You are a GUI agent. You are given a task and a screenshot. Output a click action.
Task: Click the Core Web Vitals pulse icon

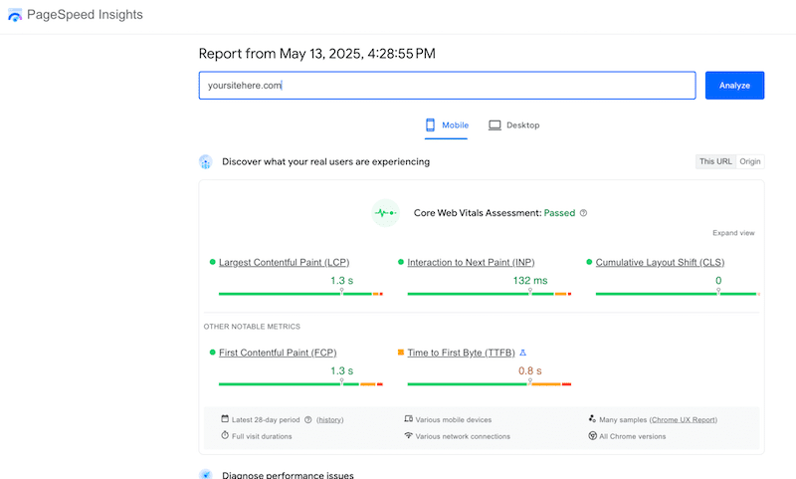385,213
